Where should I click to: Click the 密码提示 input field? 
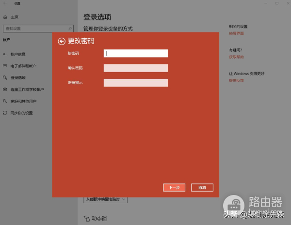pos(136,83)
